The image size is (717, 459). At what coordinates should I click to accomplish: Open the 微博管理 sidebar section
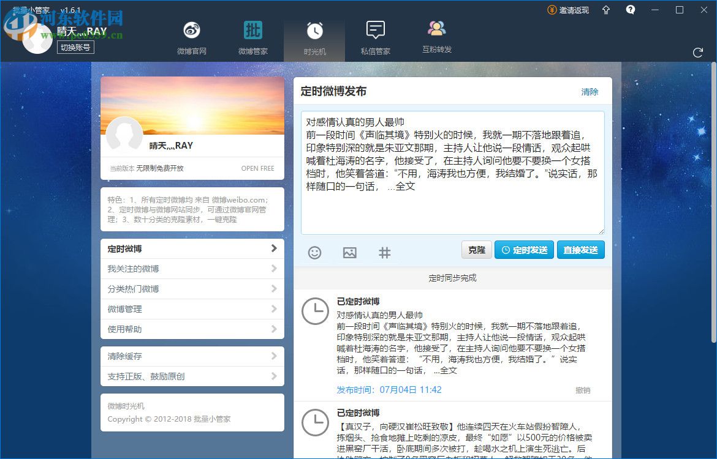pyautogui.click(x=192, y=308)
